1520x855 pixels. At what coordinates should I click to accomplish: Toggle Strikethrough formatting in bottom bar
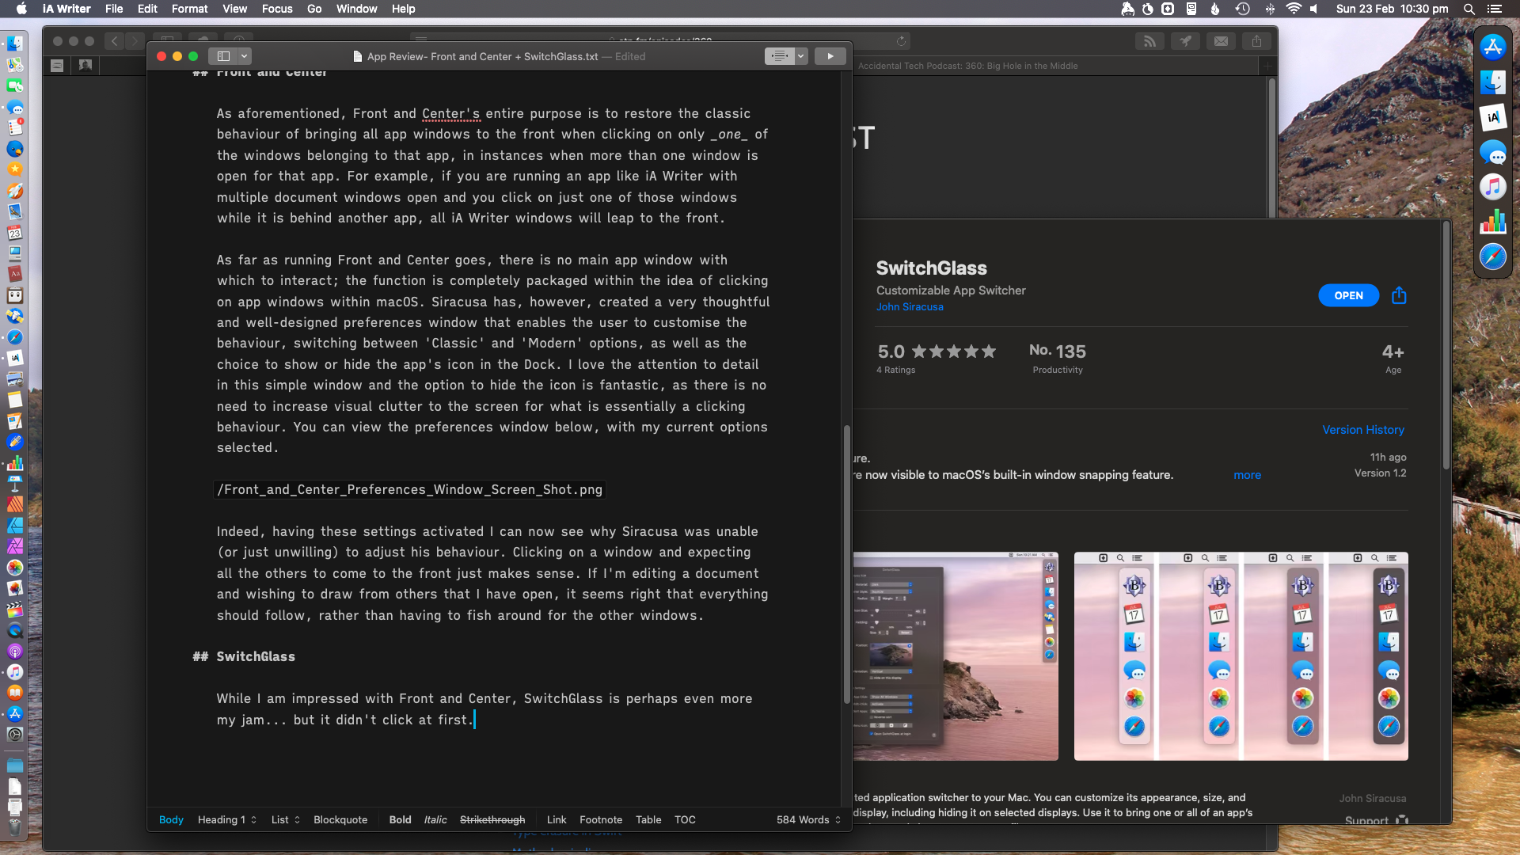pyautogui.click(x=492, y=819)
